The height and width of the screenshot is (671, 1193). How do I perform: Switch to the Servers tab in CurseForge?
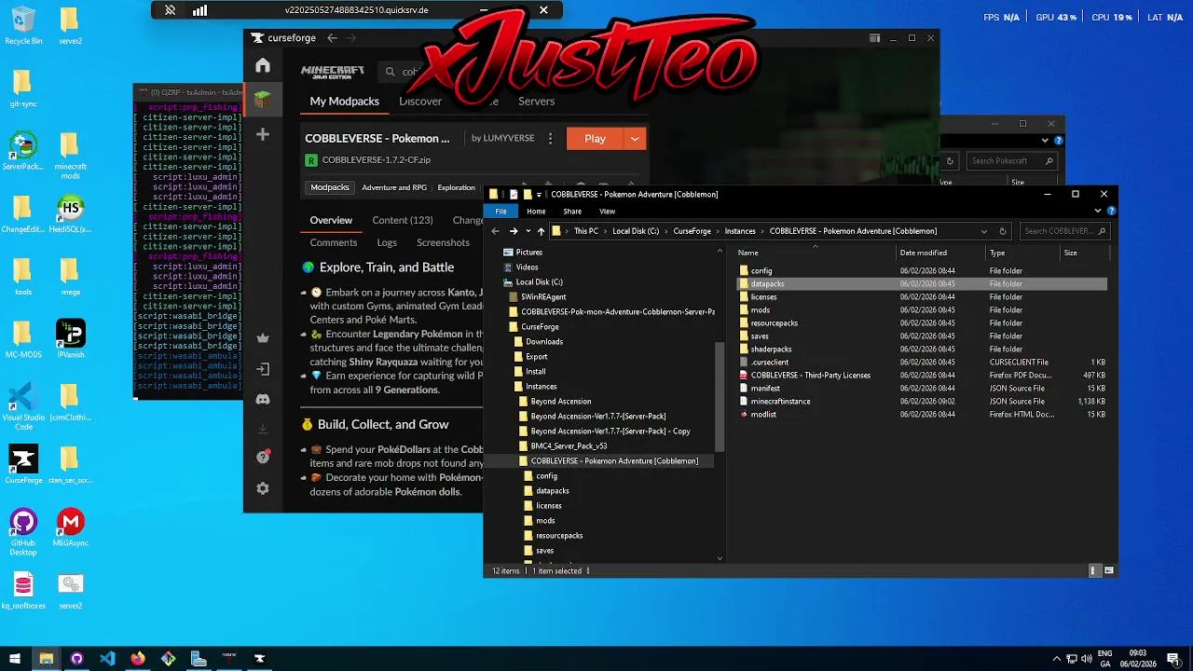[536, 102]
